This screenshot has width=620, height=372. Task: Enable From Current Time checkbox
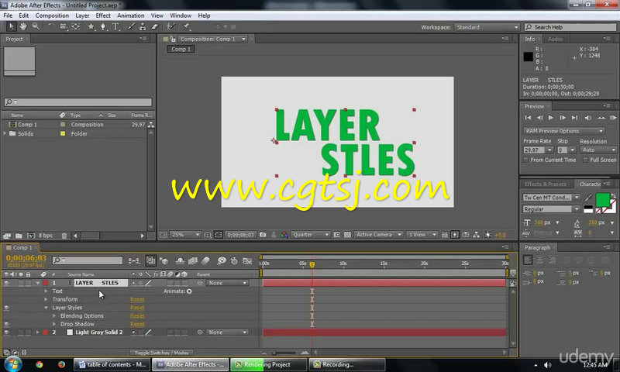[x=526, y=160]
